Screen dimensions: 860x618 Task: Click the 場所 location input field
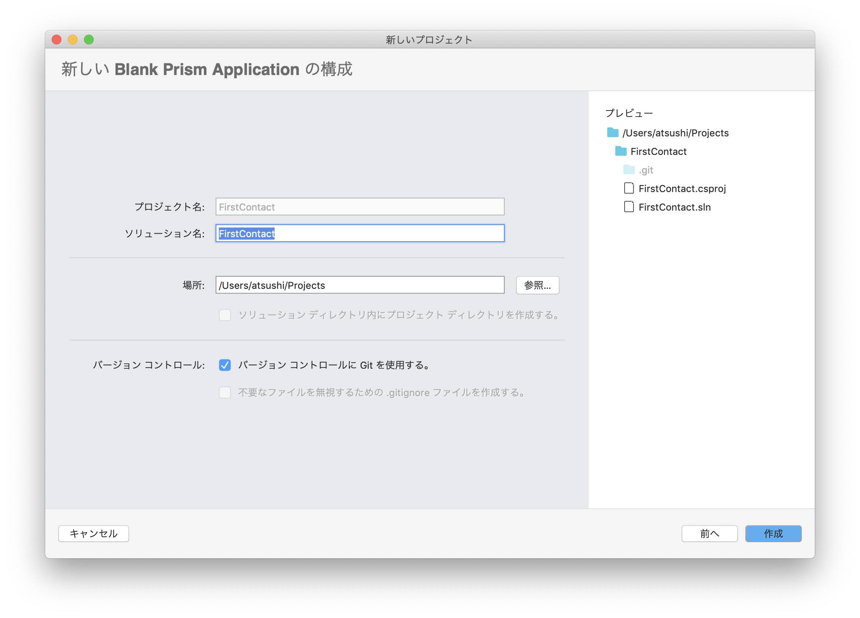pyautogui.click(x=359, y=285)
